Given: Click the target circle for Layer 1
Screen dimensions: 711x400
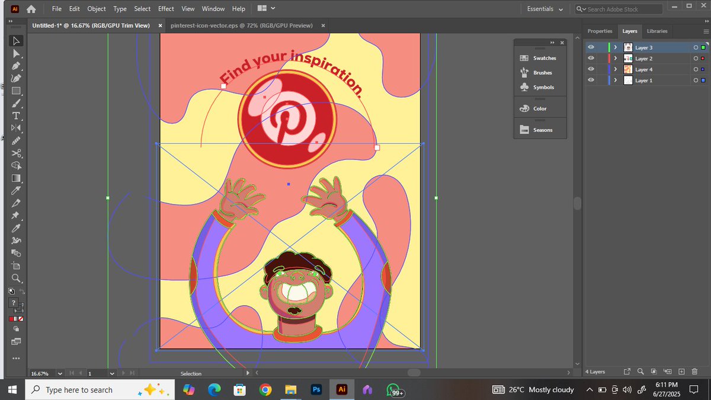Looking at the screenshot, I should click(696, 80).
